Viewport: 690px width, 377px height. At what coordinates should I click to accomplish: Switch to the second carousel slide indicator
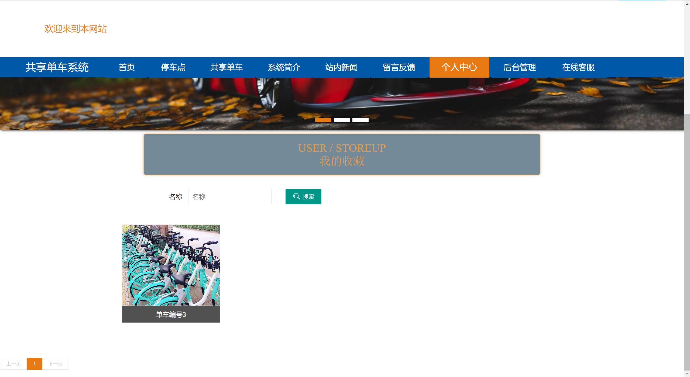coord(342,120)
